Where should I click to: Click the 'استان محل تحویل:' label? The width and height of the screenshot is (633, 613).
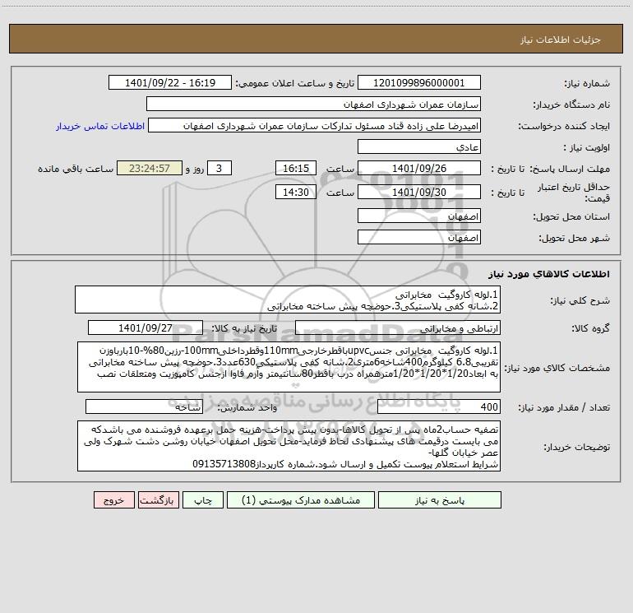click(571, 217)
